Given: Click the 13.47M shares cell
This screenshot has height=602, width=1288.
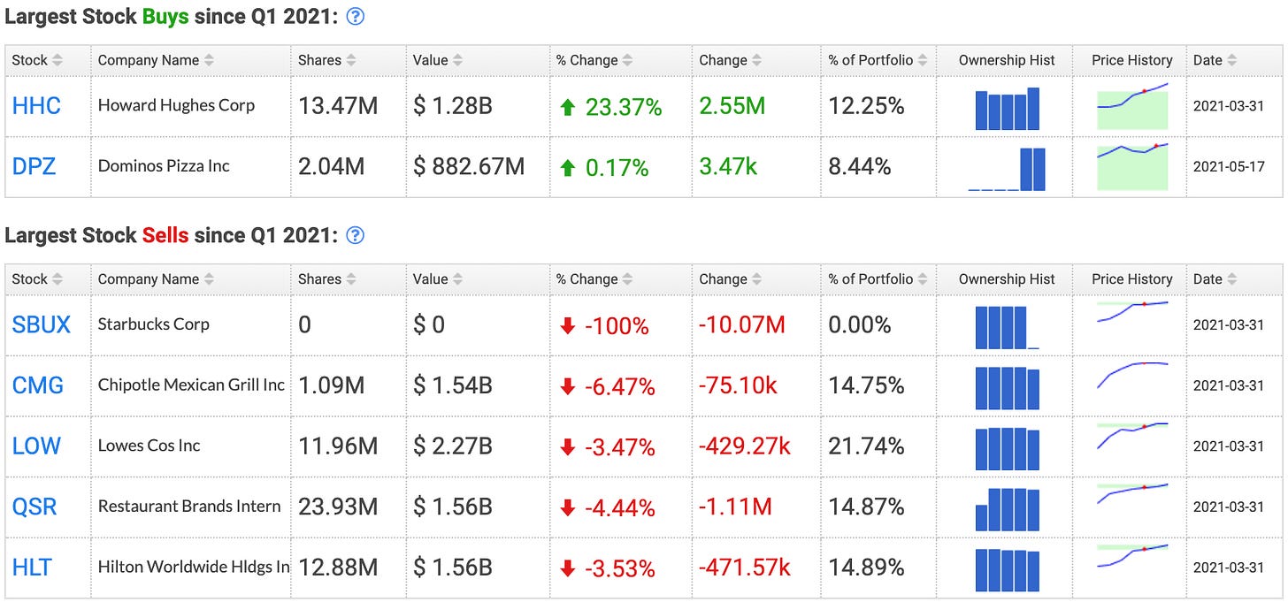Looking at the screenshot, I should pyautogui.click(x=348, y=106).
